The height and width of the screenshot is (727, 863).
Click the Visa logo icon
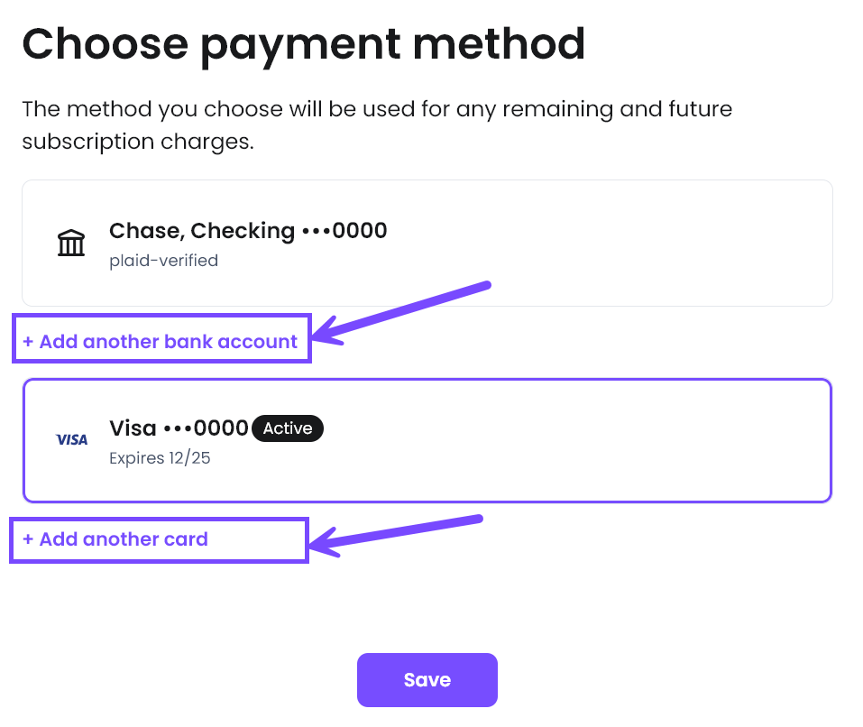(72, 439)
